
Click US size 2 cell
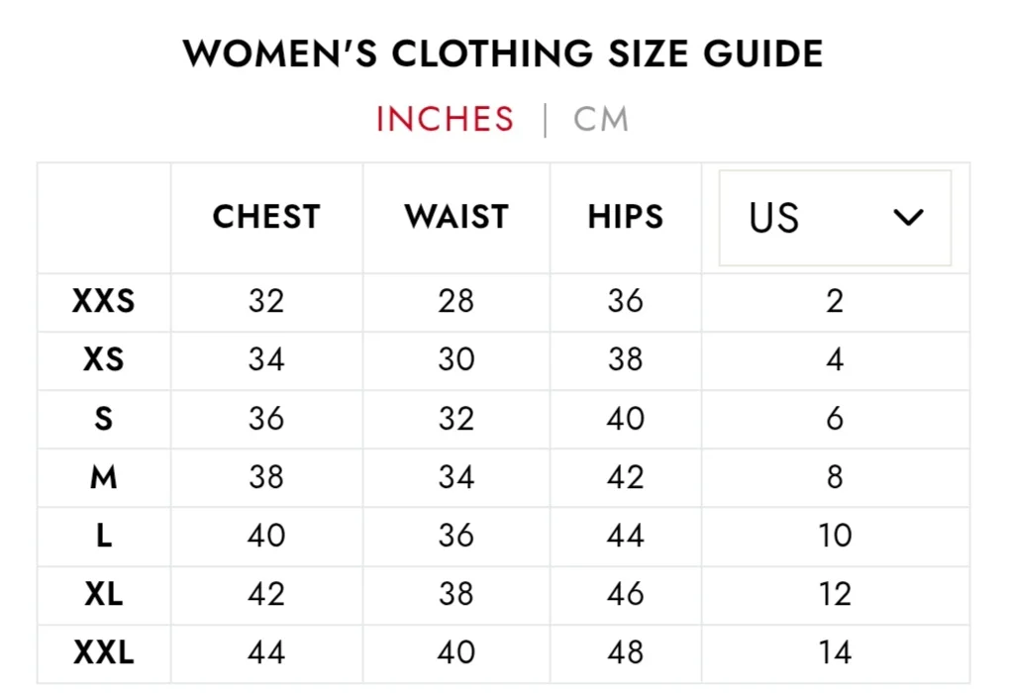835,301
